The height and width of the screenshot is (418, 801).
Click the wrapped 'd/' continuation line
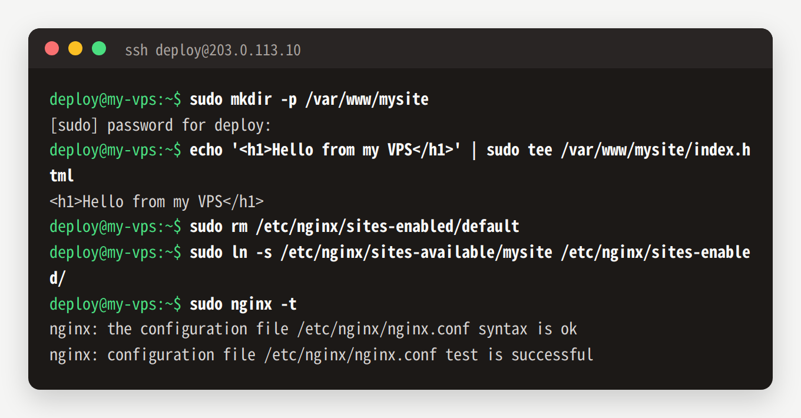[58, 278]
